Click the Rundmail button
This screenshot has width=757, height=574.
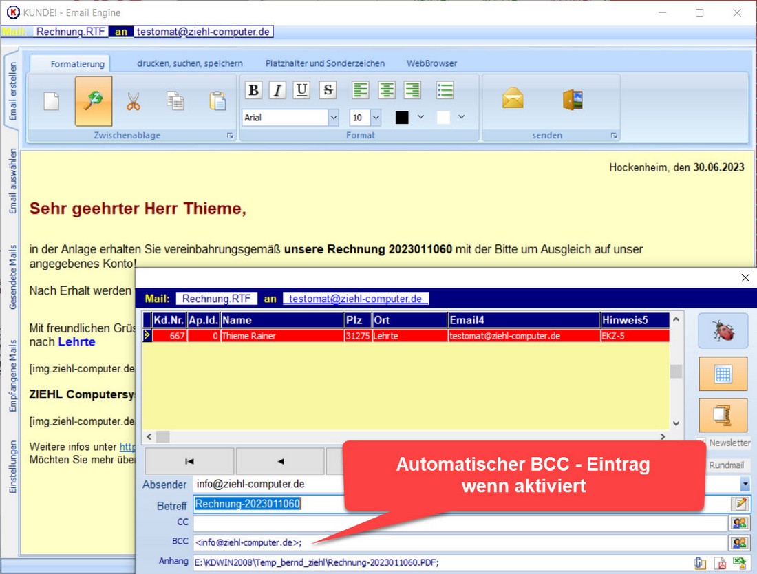(726, 465)
